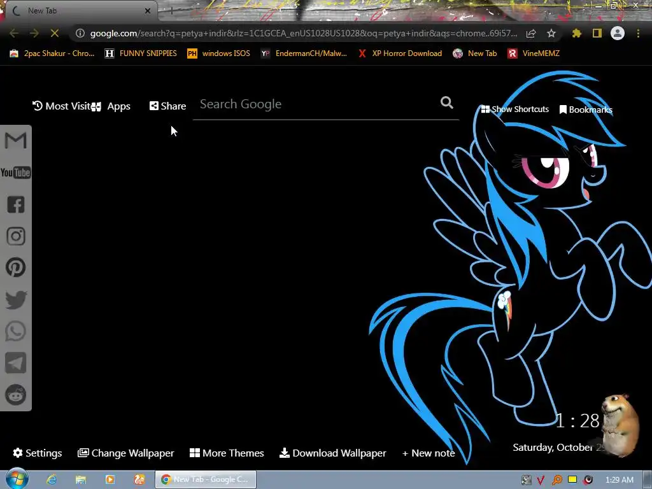Close the New Tab tab
Viewport: 652px width, 489px height.
pos(148,11)
